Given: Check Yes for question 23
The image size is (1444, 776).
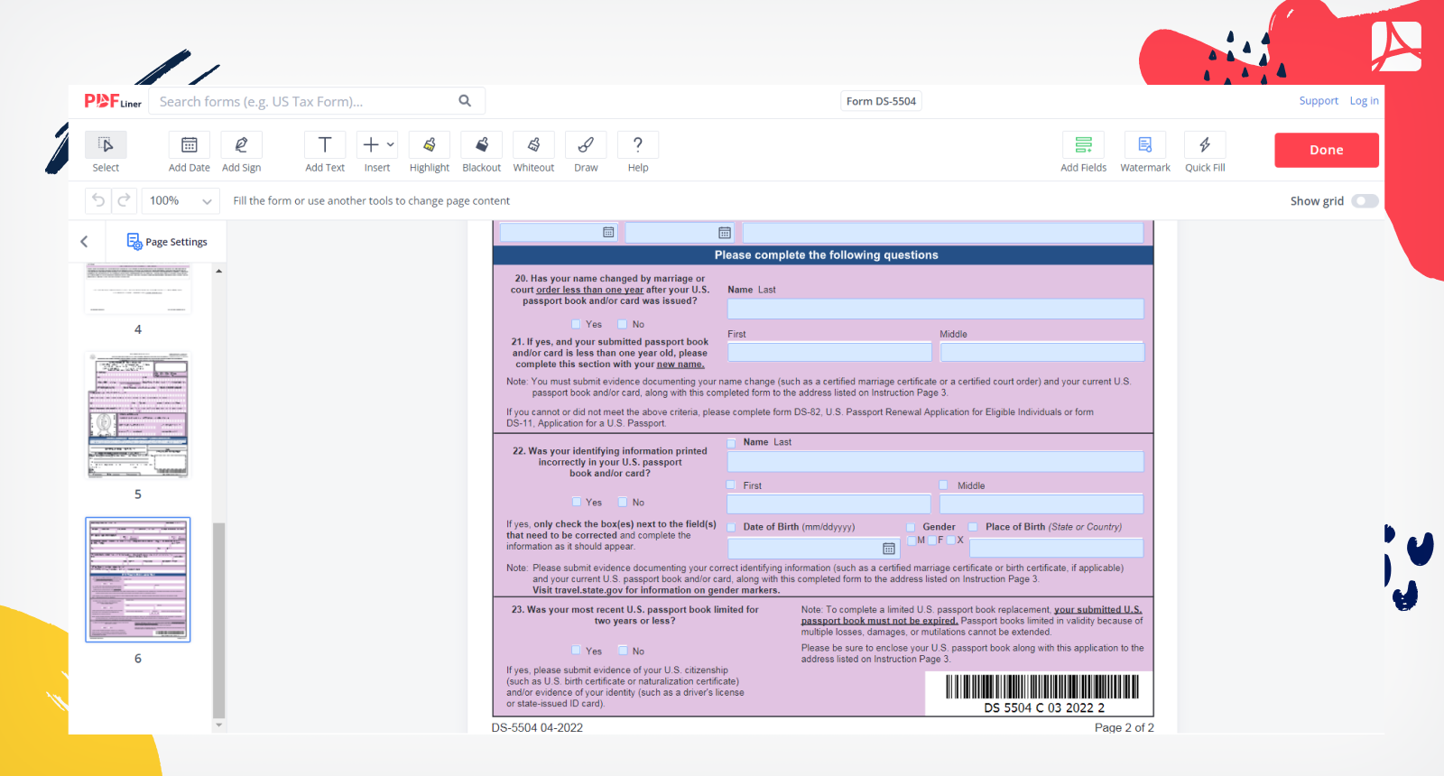Looking at the screenshot, I should tap(577, 650).
